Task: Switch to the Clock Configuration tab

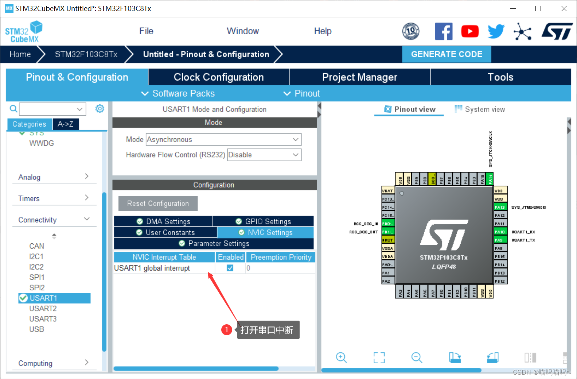Action: [219, 77]
